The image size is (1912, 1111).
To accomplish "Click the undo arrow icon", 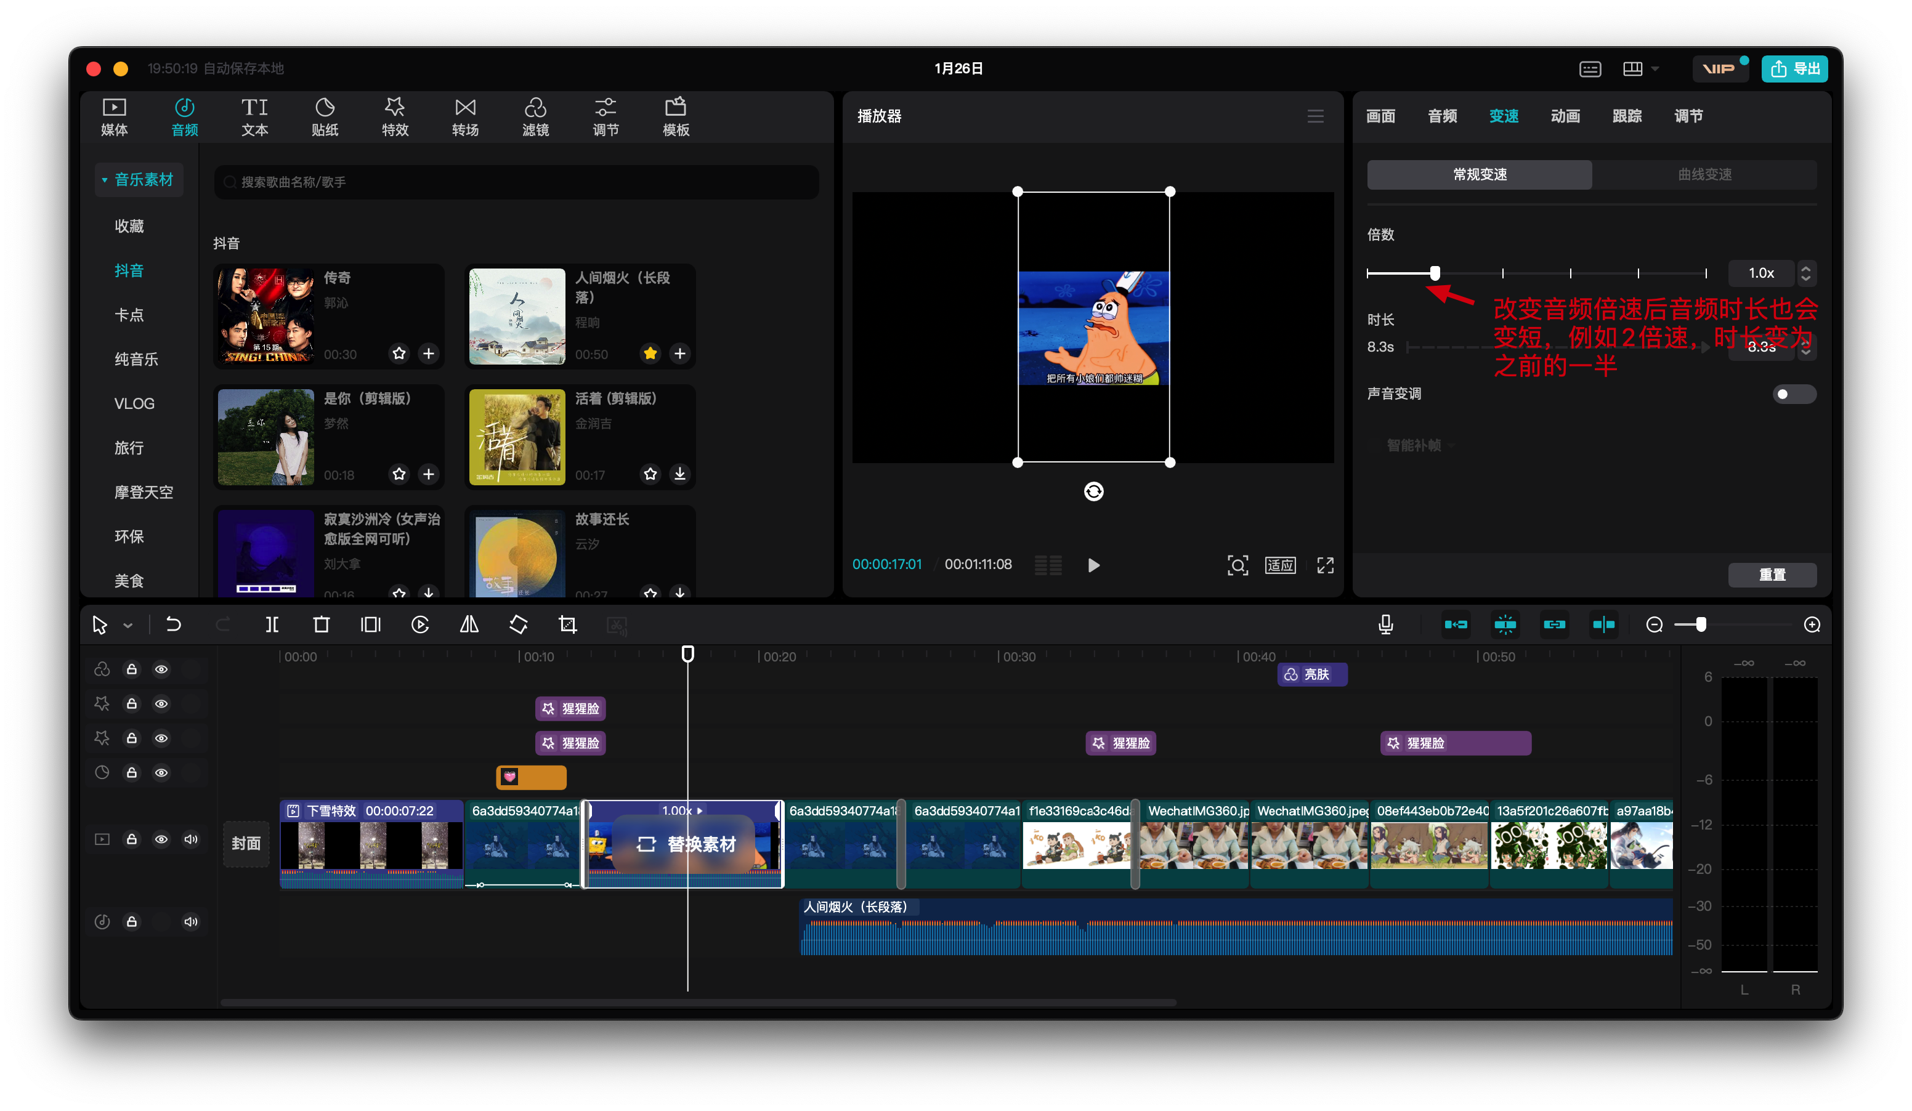I will pos(173,624).
